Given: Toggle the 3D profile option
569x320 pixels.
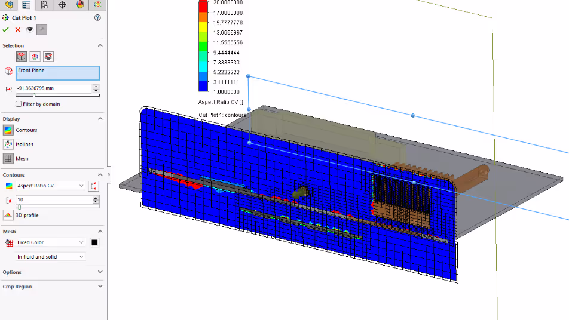Looking at the screenshot, I should pos(8,215).
